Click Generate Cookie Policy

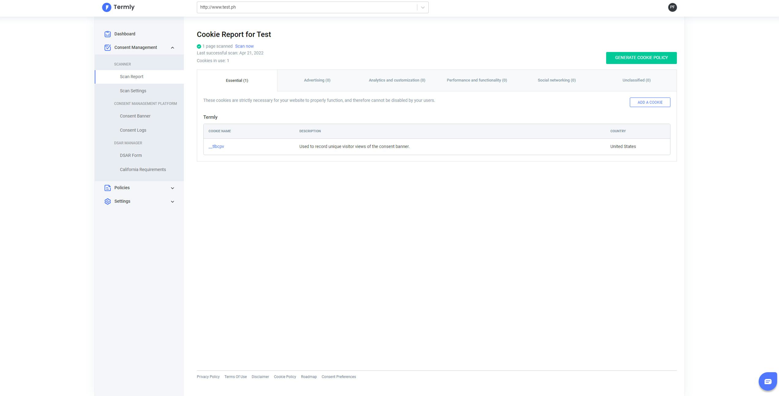point(641,58)
